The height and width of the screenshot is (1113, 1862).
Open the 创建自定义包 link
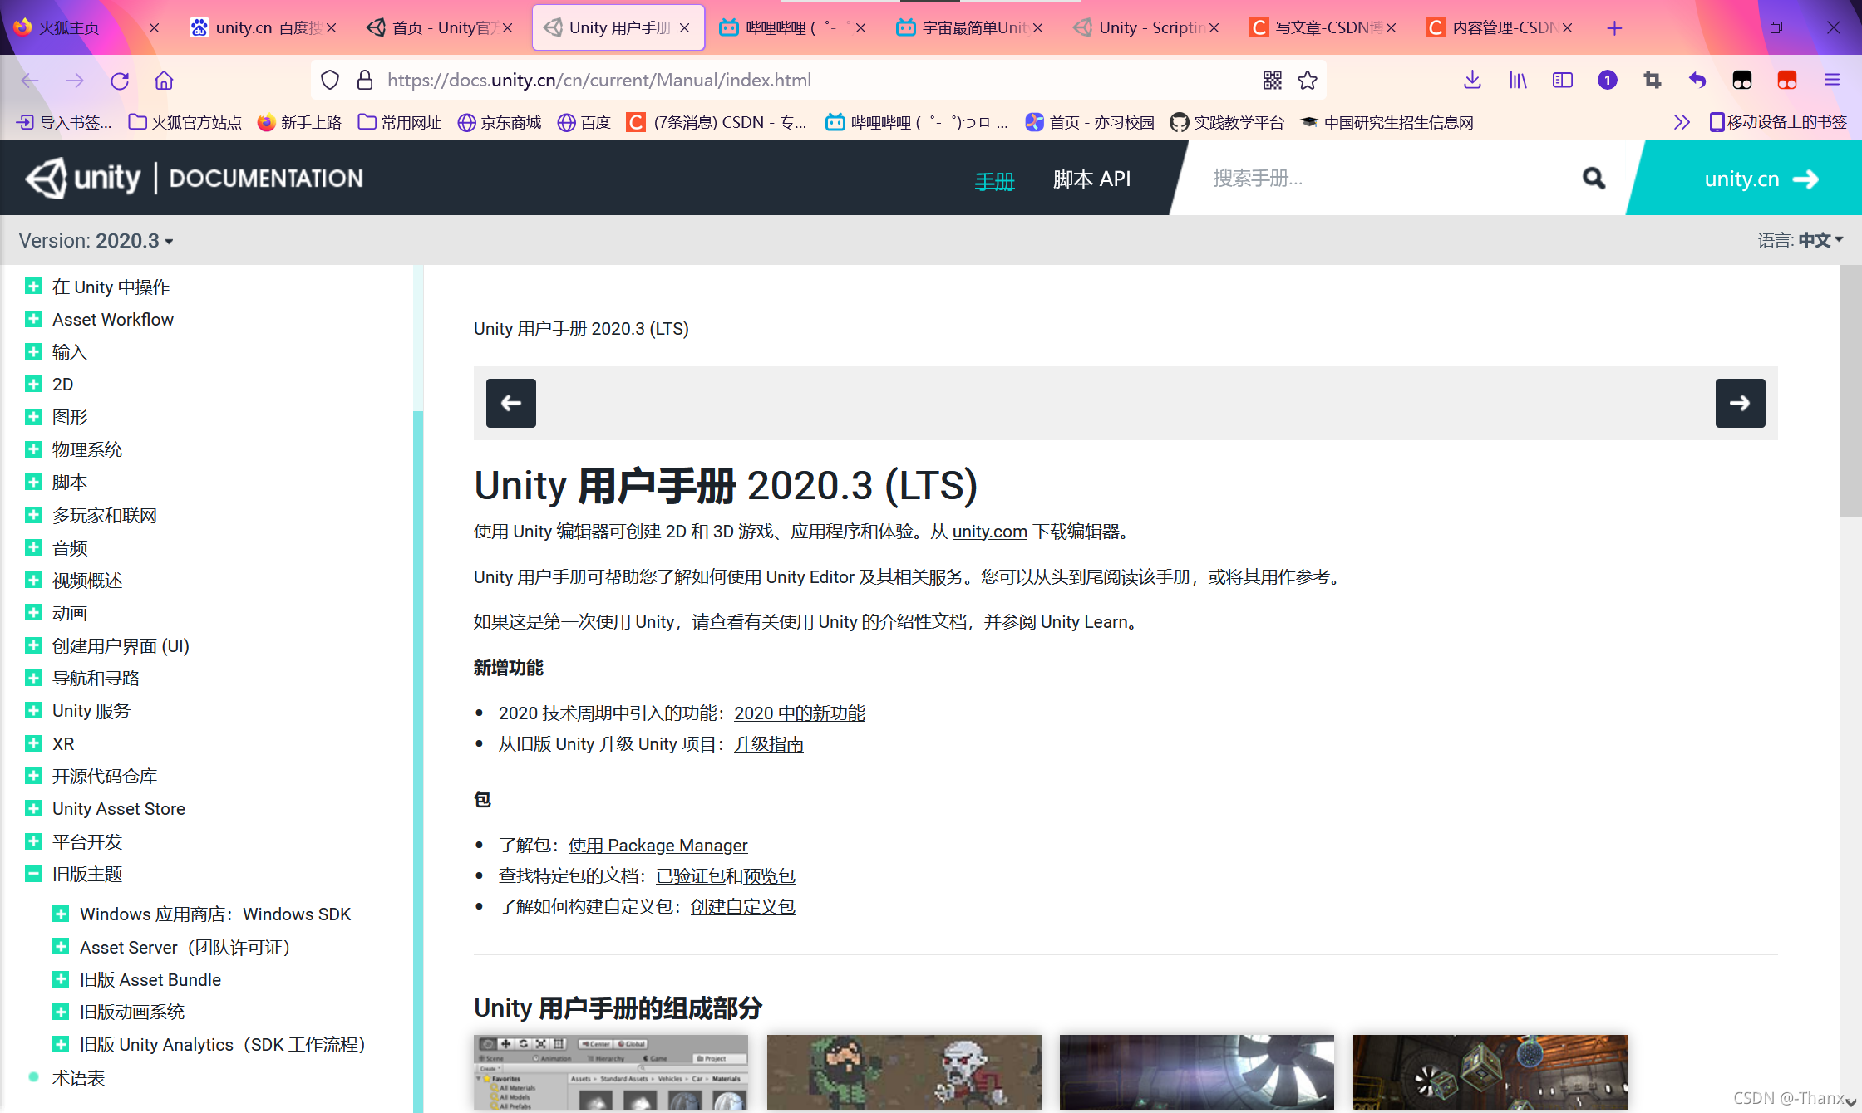tap(743, 907)
